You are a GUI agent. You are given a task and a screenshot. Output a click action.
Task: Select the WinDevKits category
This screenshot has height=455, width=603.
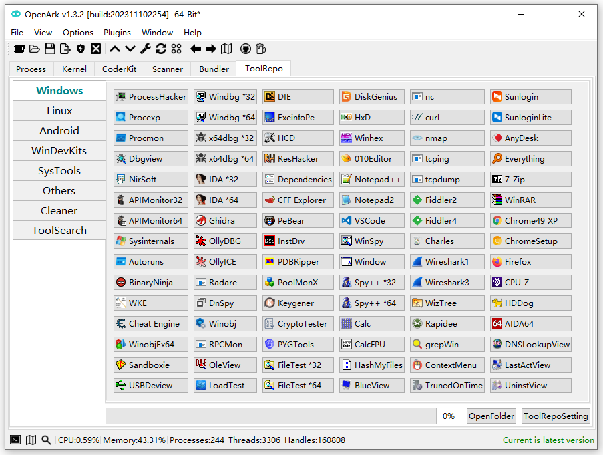(x=59, y=150)
